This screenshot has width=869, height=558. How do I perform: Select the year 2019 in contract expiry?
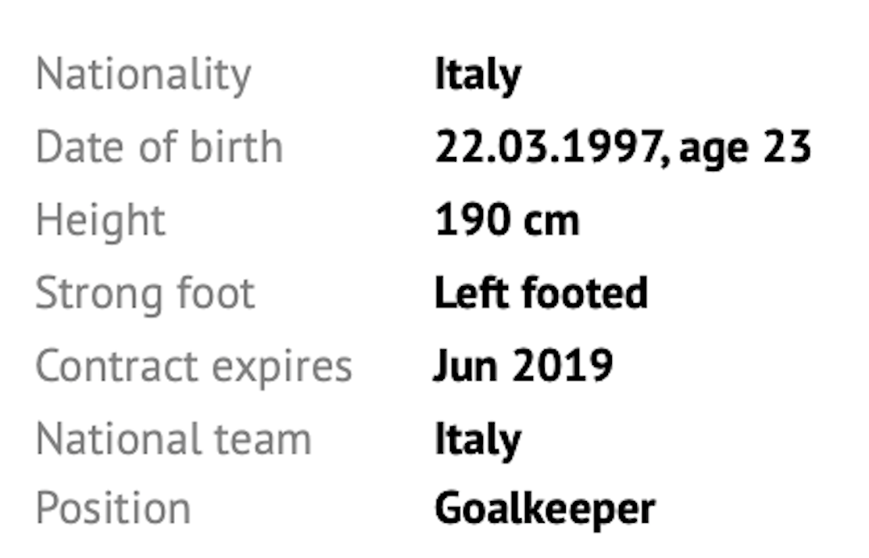[561, 366]
